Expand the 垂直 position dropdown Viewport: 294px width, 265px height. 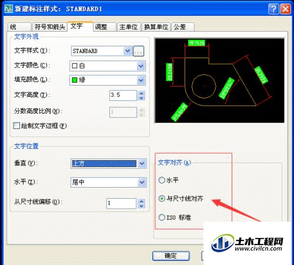tap(142, 164)
